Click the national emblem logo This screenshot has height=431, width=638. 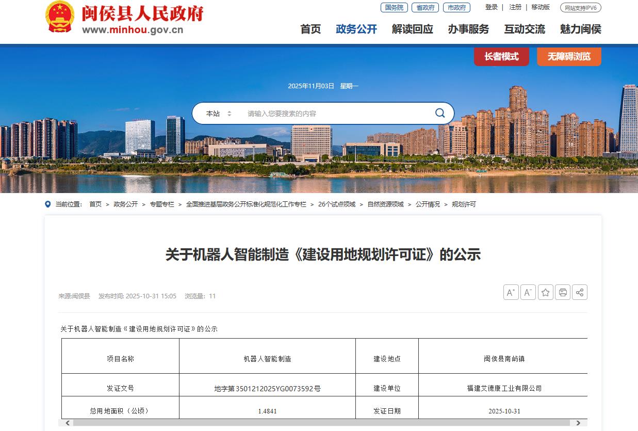(x=60, y=17)
